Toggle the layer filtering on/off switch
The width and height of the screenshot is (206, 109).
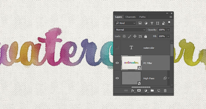click(x=169, y=23)
